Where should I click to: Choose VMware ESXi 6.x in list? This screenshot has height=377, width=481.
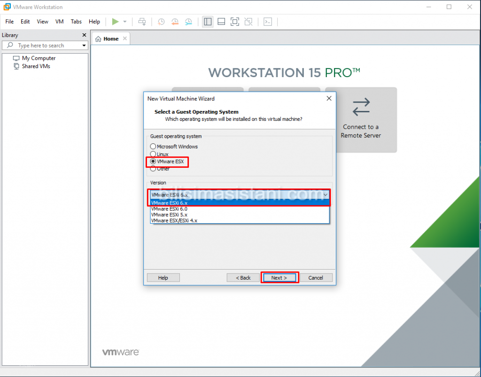[x=240, y=203]
